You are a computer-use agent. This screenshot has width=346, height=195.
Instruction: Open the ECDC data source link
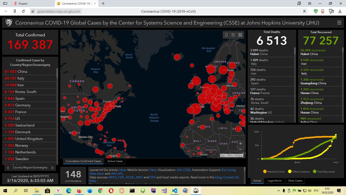(x=130, y=177)
